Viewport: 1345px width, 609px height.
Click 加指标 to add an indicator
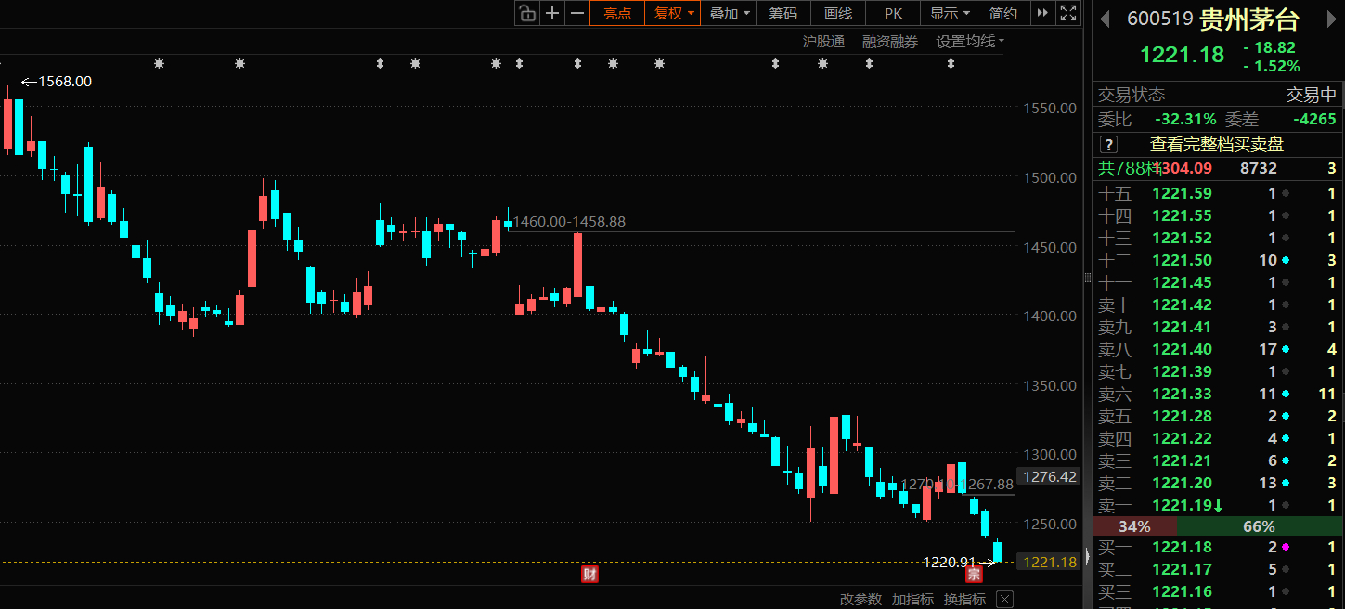click(x=912, y=600)
